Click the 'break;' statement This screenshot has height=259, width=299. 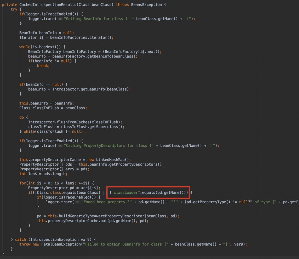pos(43,66)
